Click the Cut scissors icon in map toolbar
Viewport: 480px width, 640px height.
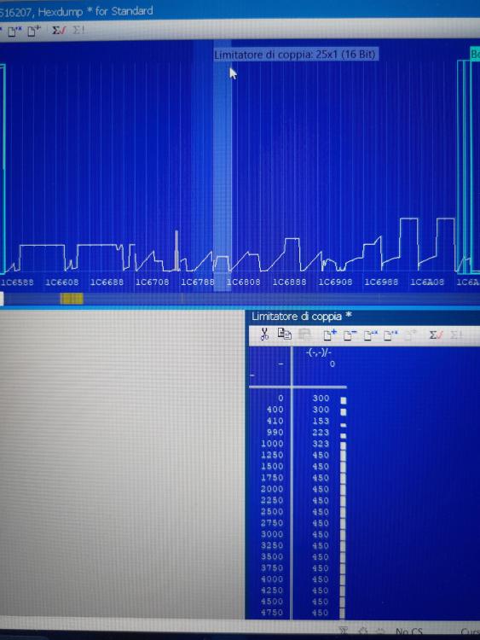tap(264, 334)
